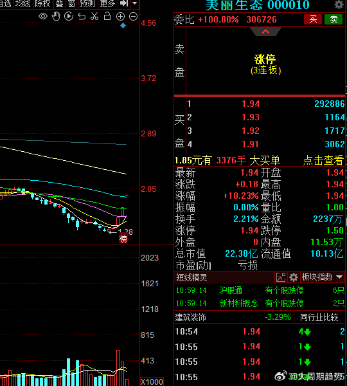Select the hand pan tool icon
This screenshot has height=386, width=347.
[x=56, y=16]
